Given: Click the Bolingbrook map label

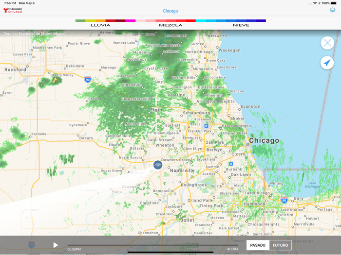Looking at the screenshot, I should [194, 185].
